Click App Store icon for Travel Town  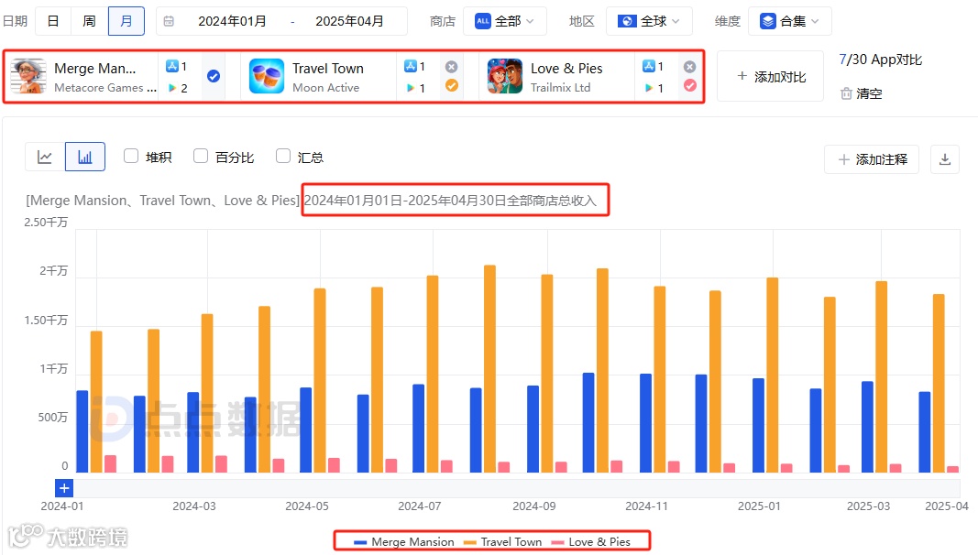pos(410,66)
